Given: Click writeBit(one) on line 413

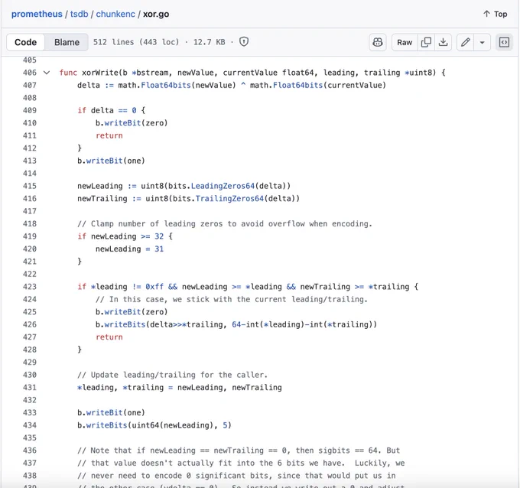Looking at the screenshot, I should point(115,161).
